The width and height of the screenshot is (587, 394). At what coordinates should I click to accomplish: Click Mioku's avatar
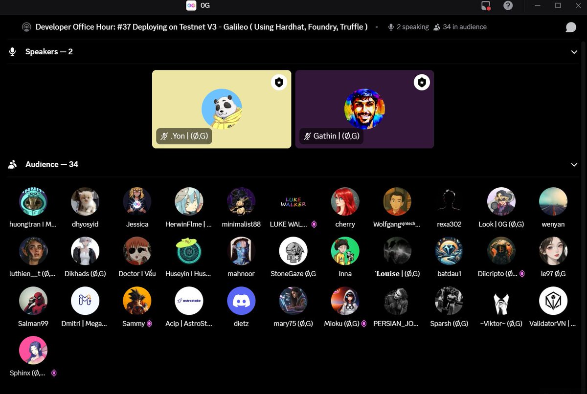345,301
